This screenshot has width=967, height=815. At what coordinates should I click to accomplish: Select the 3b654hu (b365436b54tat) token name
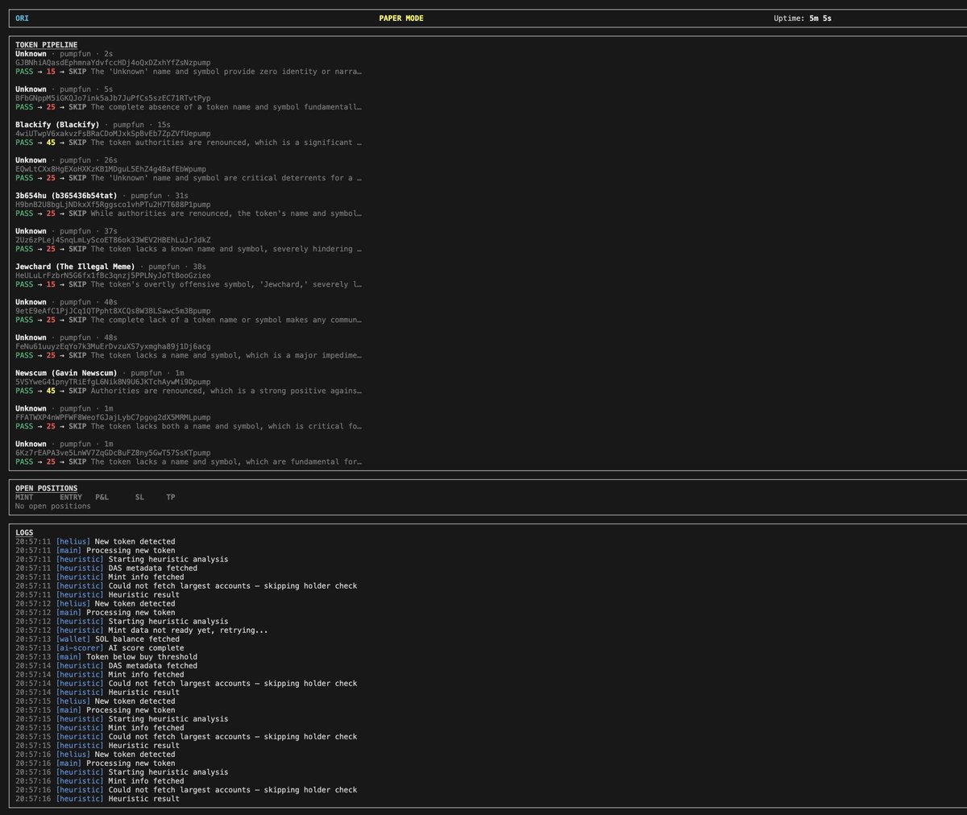[66, 196]
